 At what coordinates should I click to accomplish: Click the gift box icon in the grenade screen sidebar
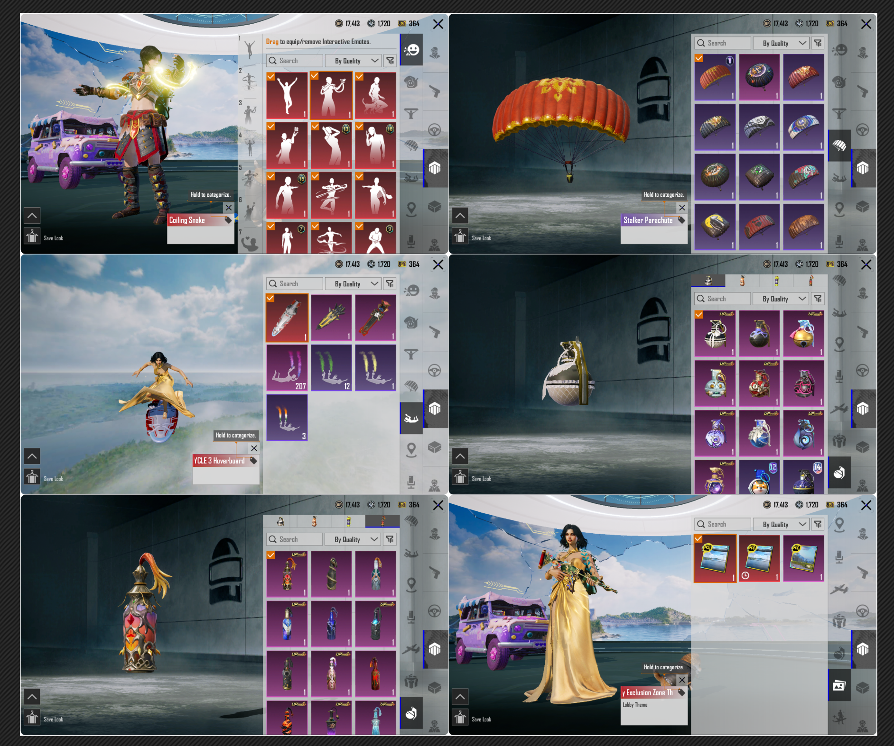839,441
